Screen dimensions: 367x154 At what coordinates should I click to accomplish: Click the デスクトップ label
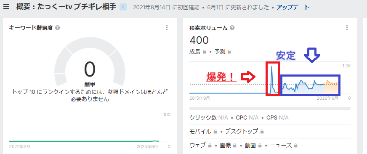pos(242,132)
